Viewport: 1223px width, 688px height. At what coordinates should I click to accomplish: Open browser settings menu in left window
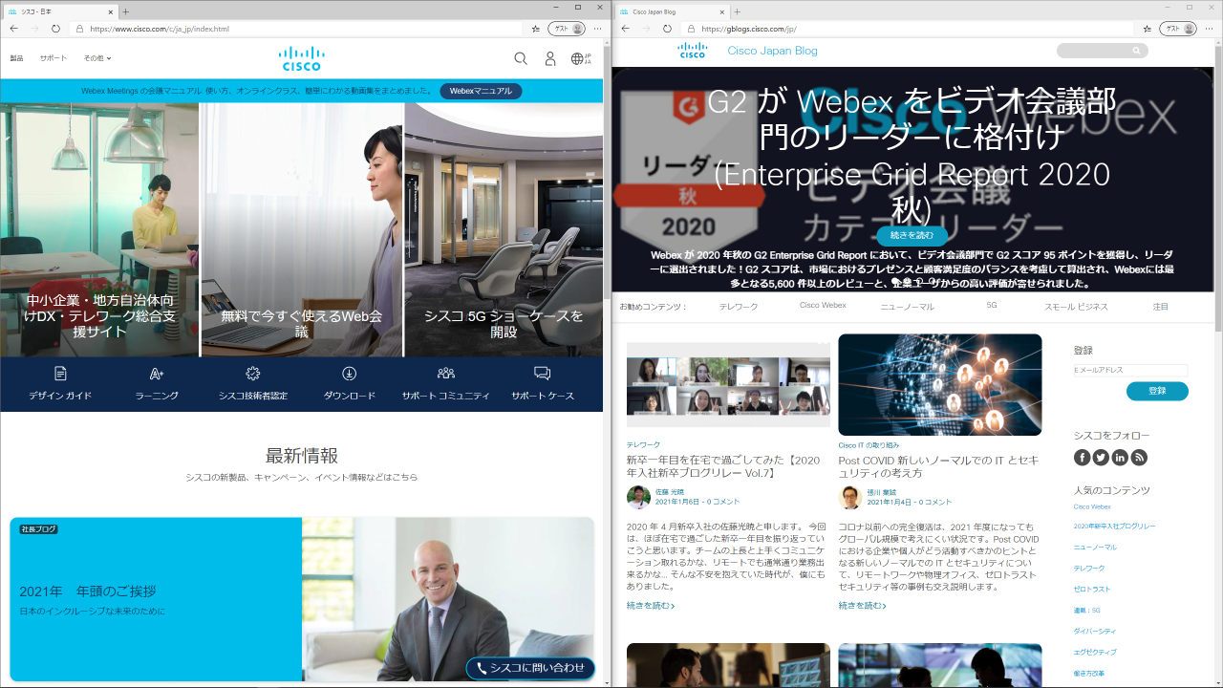click(597, 29)
